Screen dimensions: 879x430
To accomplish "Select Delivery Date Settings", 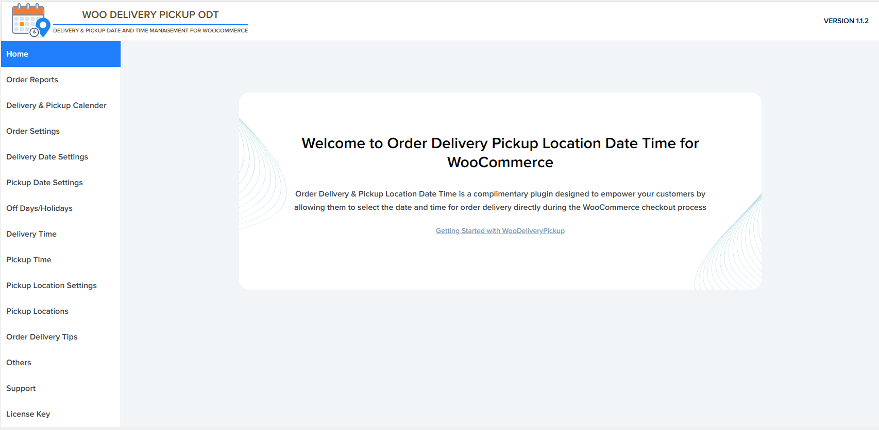I will [47, 157].
